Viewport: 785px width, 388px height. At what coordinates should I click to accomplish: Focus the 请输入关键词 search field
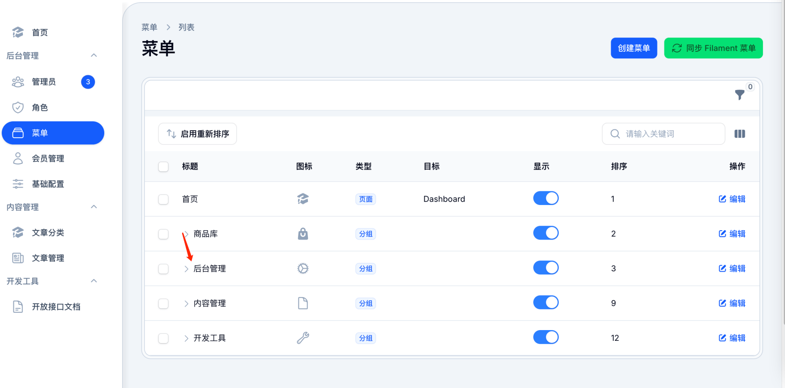pos(668,134)
